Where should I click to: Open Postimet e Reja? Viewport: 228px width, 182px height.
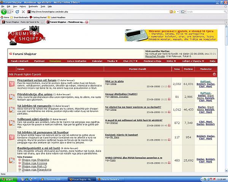(152, 61)
